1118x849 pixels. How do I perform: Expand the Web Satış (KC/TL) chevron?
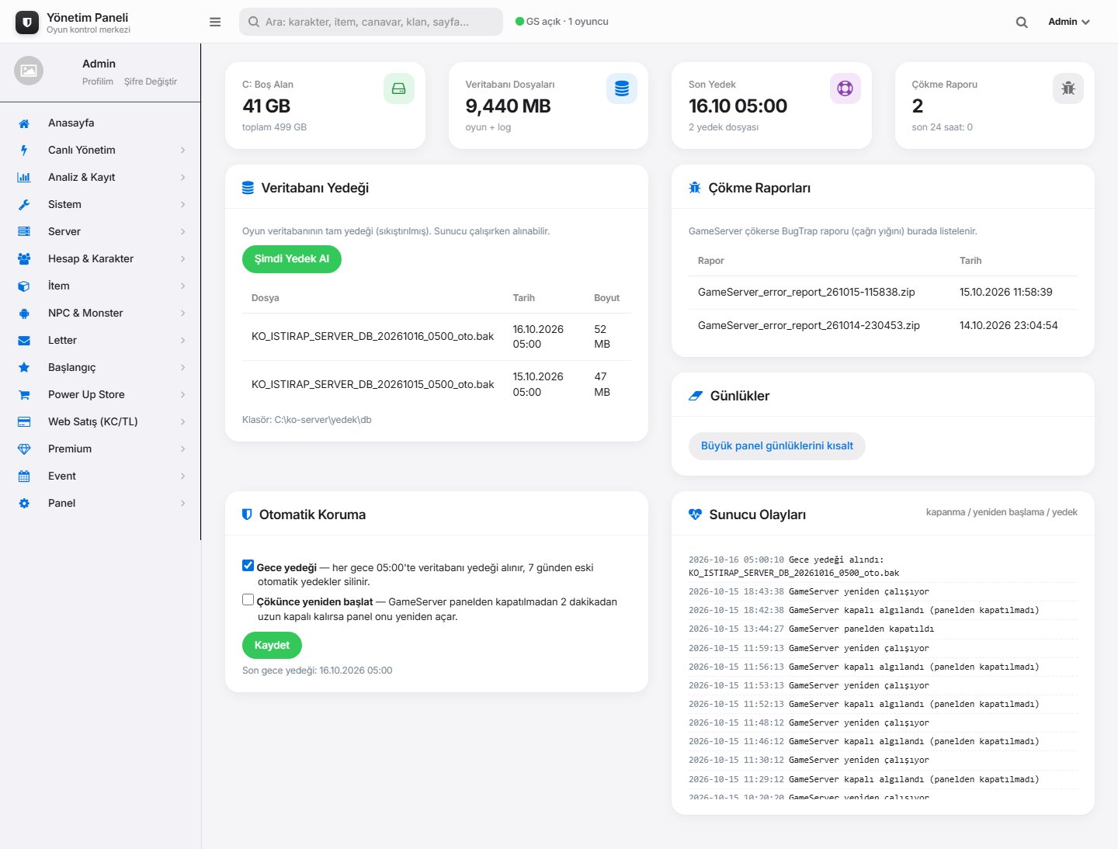[x=183, y=422]
